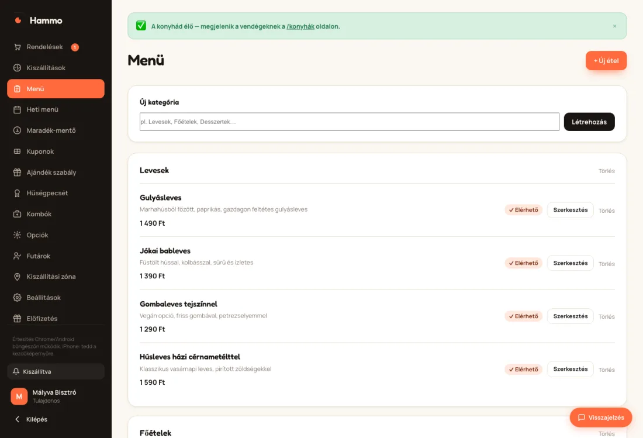This screenshot has height=438, width=643.
Task: Dismiss the green kitchen-live banner
Action: pyautogui.click(x=614, y=26)
